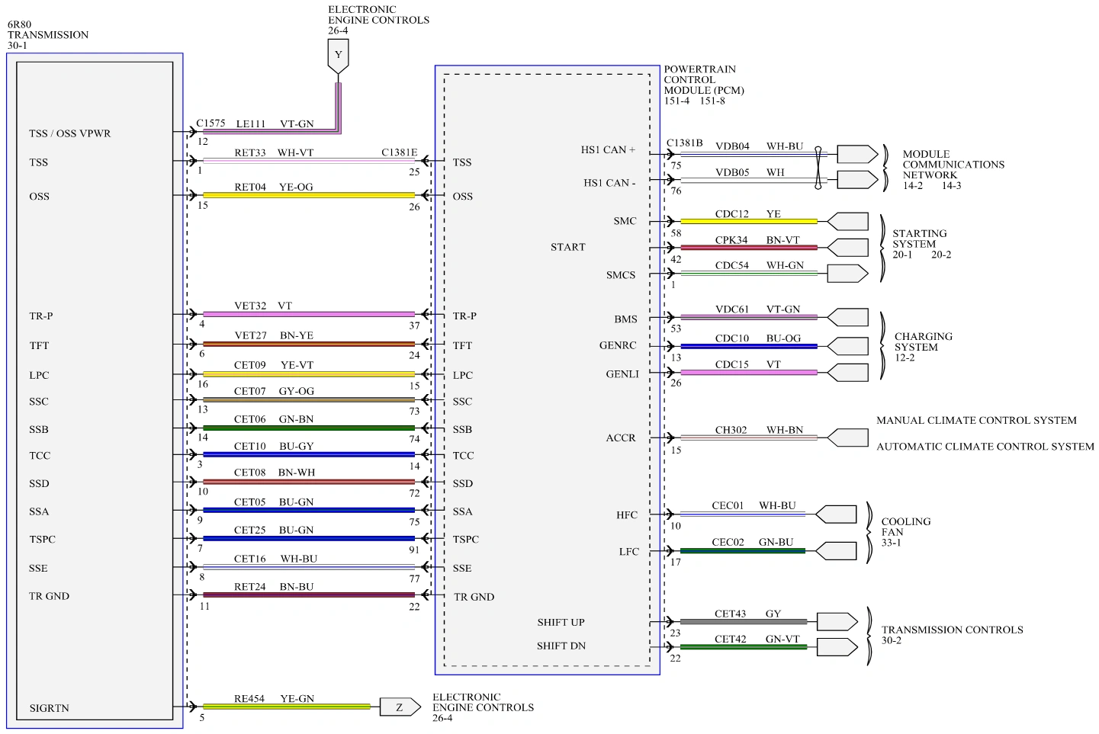Select the wire label RET24 BN-BU

pyautogui.click(x=274, y=587)
